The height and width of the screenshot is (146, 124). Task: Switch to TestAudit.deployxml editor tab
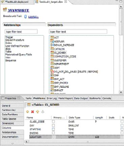pyautogui.click(x=17, y=2)
